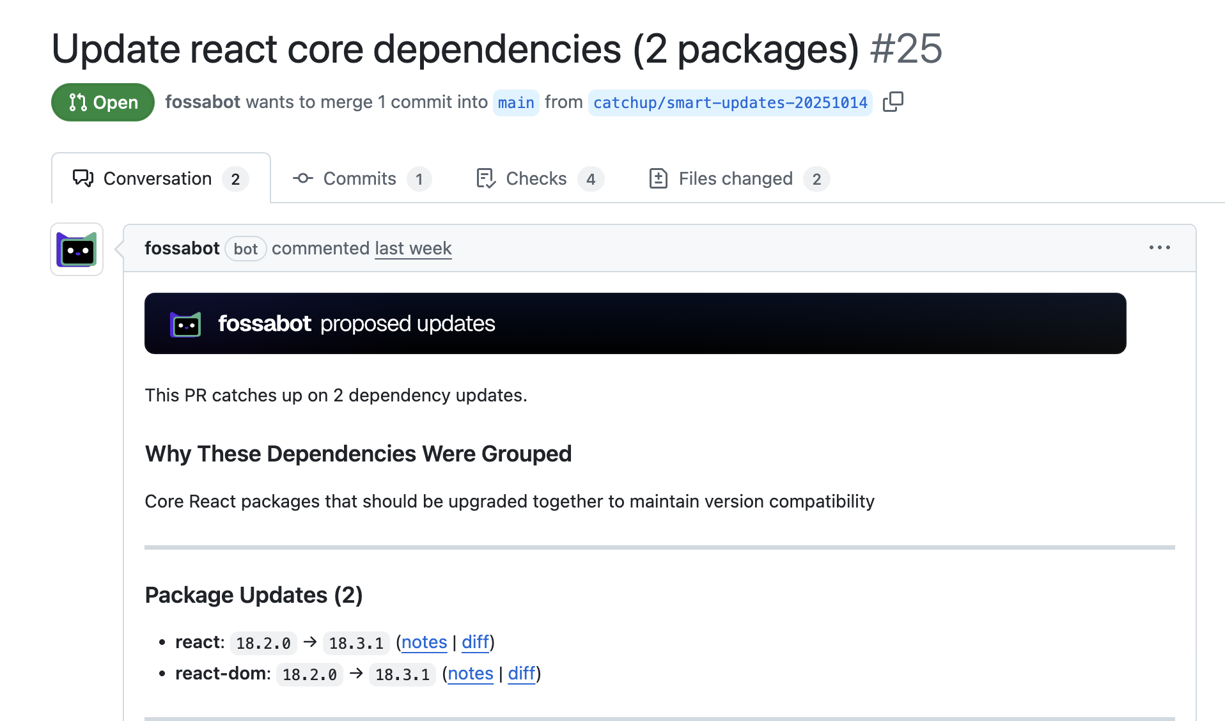1225x721 pixels.
Task: Open the react-dom release notes link
Action: [471, 673]
